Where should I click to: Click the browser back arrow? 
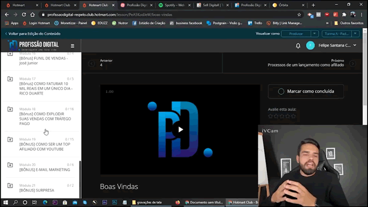click(6, 15)
